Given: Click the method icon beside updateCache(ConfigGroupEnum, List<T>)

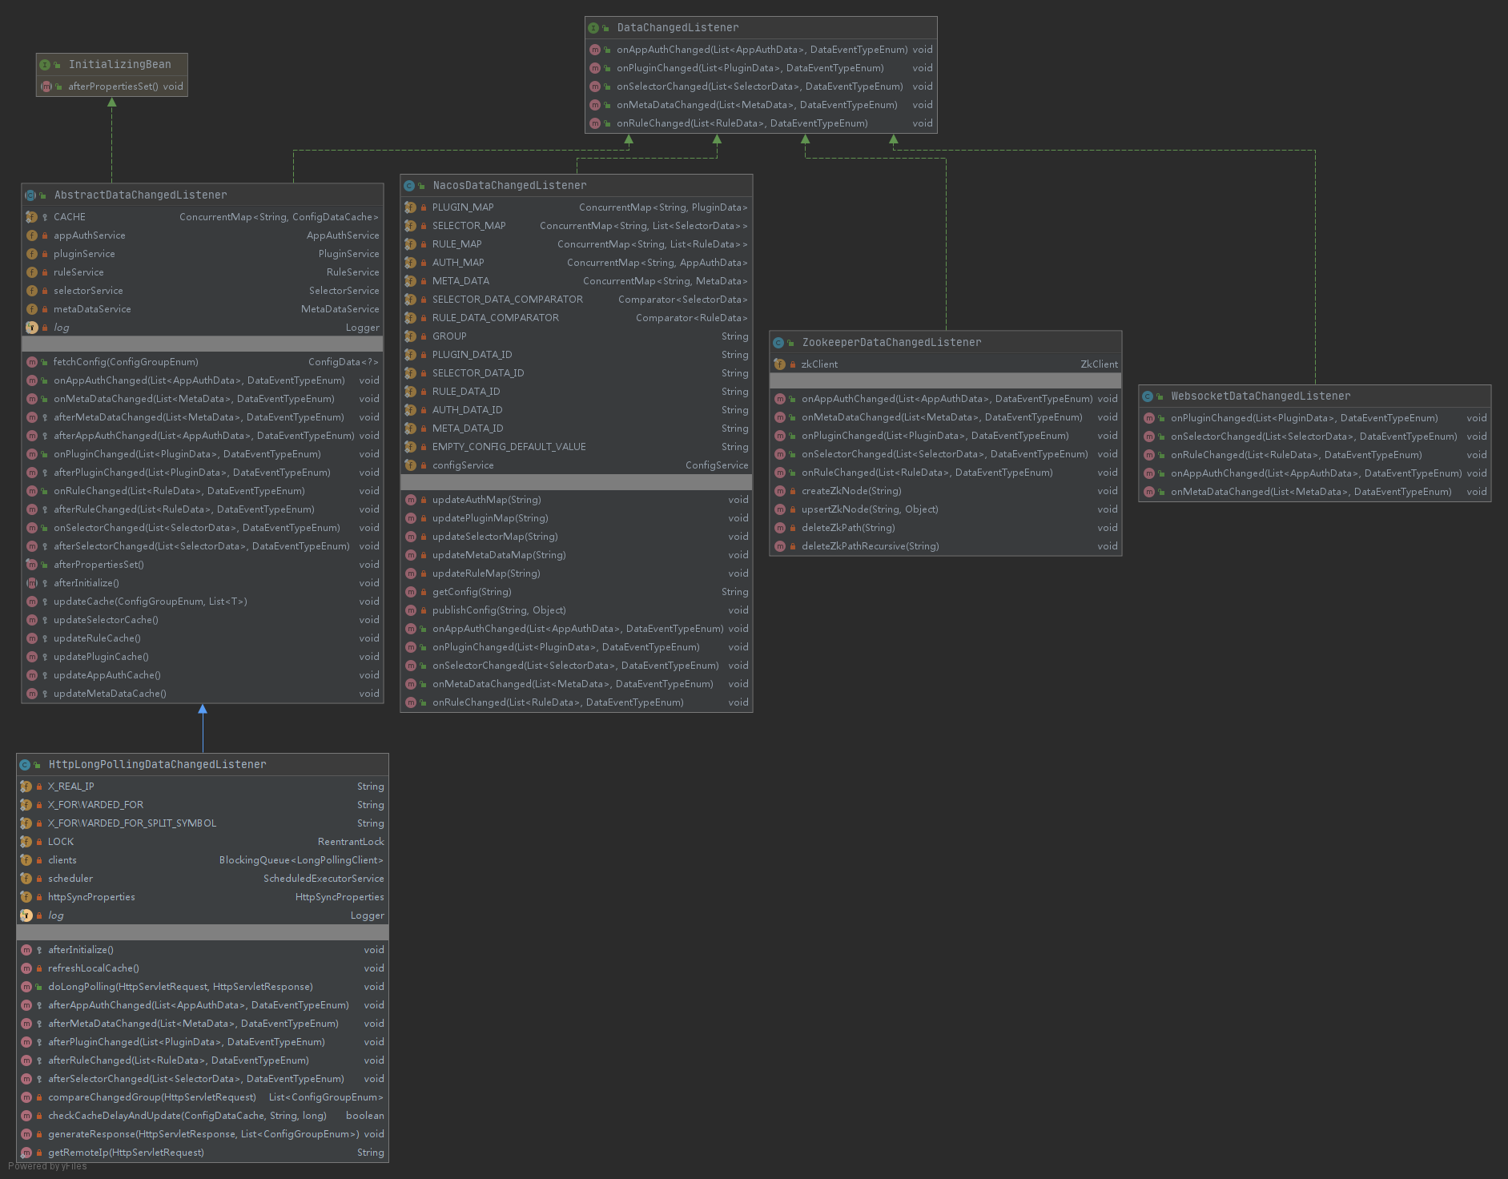Looking at the screenshot, I should pos(32,602).
